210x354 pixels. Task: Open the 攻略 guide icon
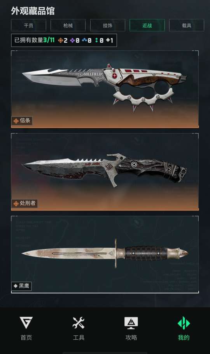(131, 328)
